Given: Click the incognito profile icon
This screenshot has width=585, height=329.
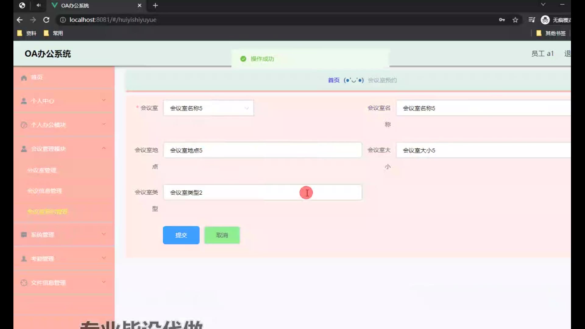Looking at the screenshot, I should [545, 20].
